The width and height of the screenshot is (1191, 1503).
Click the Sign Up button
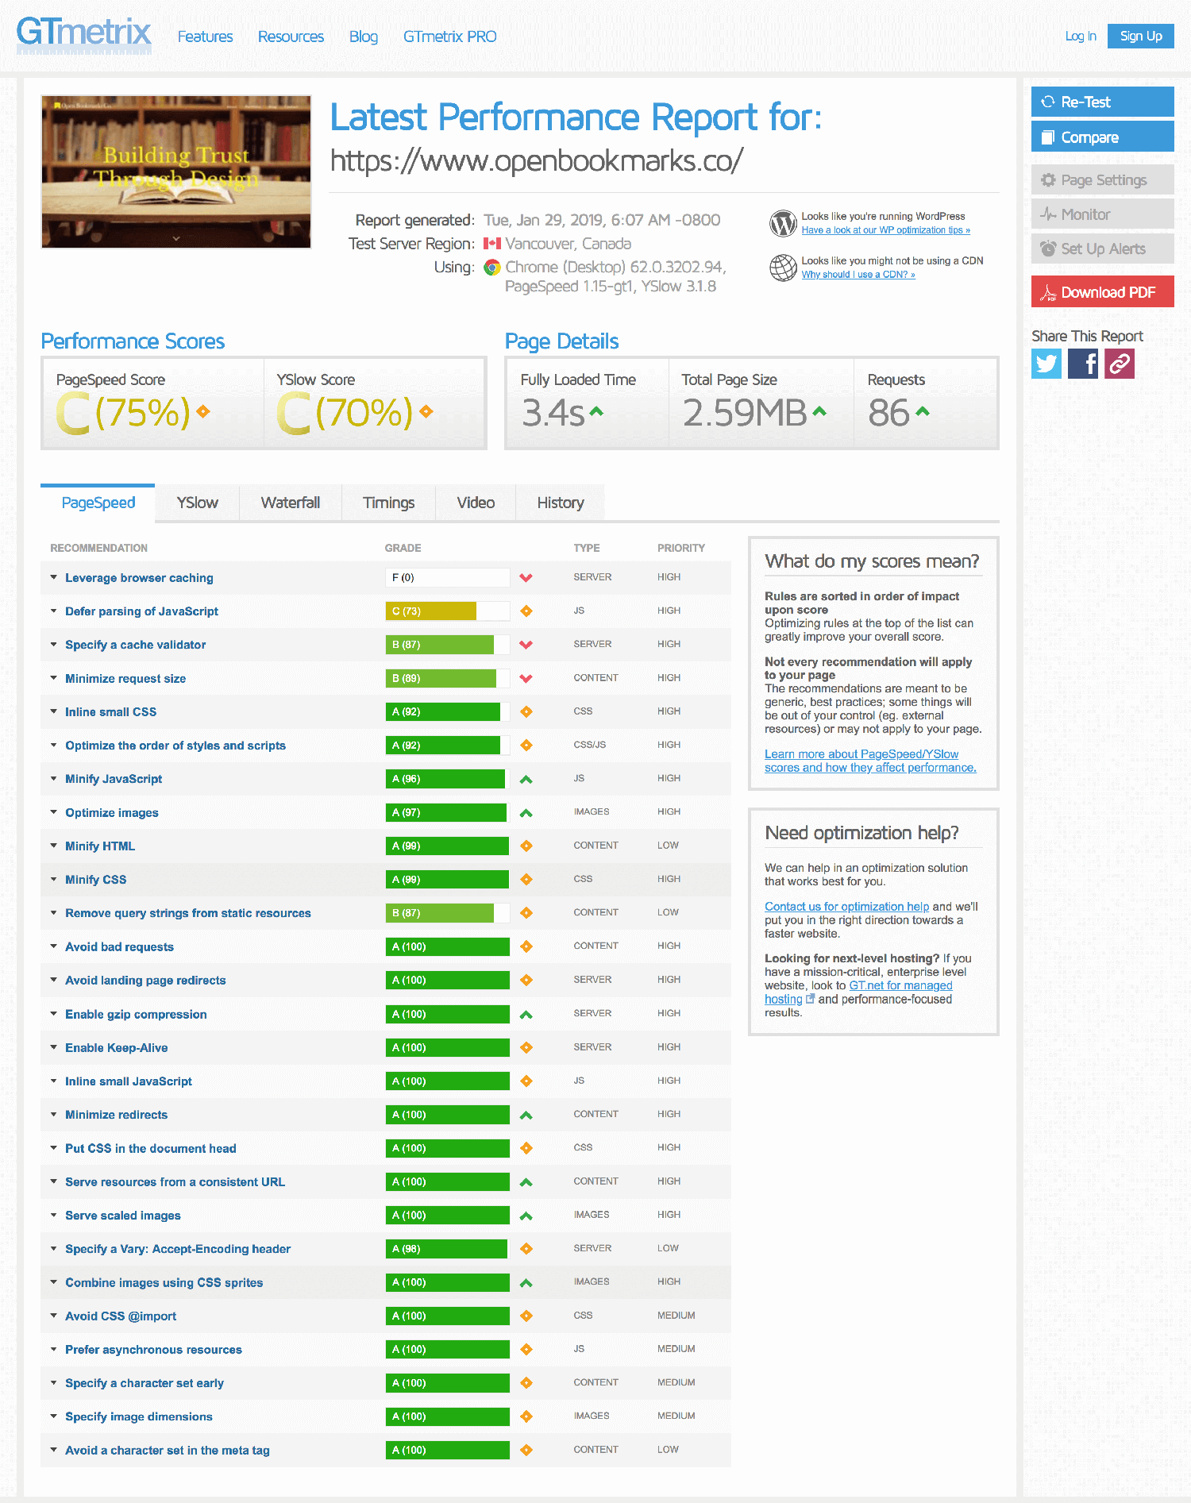(1140, 36)
